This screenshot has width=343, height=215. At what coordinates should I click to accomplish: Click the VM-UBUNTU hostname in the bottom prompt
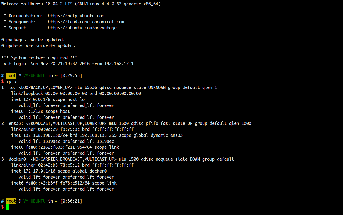click(x=34, y=201)
